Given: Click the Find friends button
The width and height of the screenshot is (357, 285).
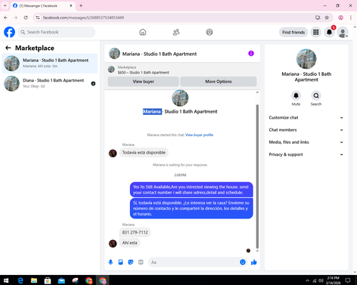Looking at the screenshot, I should pyautogui.click(x=293, y=32).
